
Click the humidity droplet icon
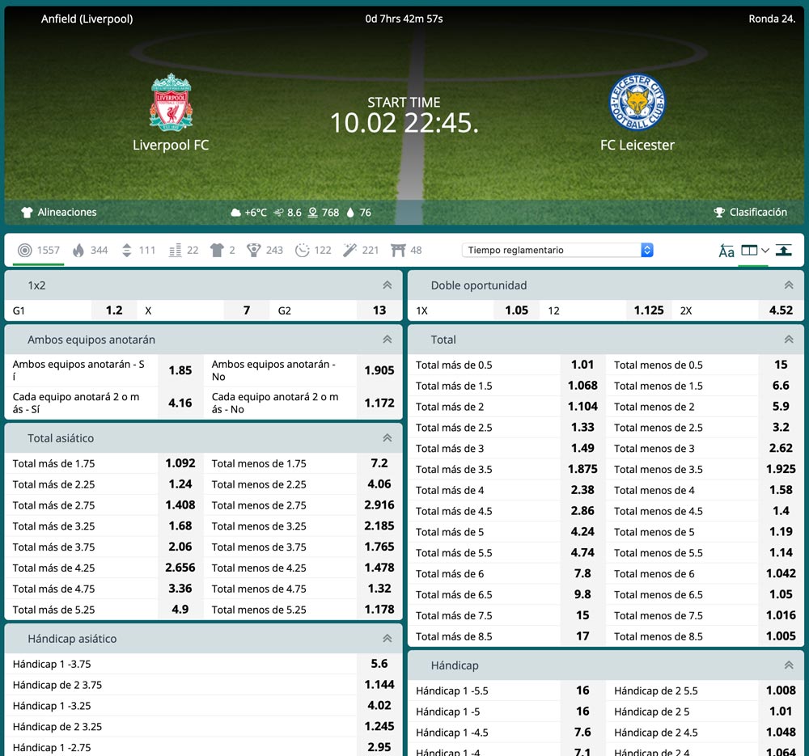(x=350, y=213)
